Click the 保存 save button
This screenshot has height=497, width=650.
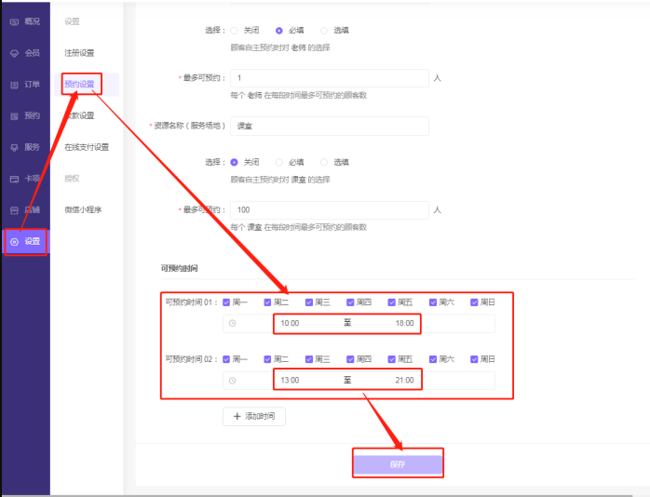tap(398, 464)
